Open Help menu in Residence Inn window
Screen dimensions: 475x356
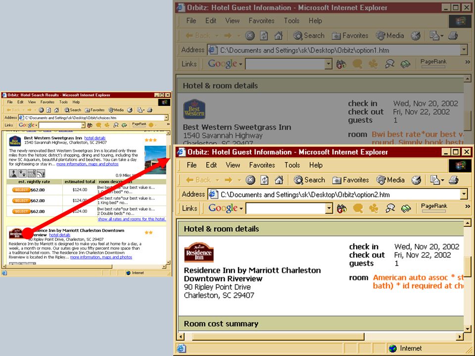pyautogui.click(x=316, y=165)
